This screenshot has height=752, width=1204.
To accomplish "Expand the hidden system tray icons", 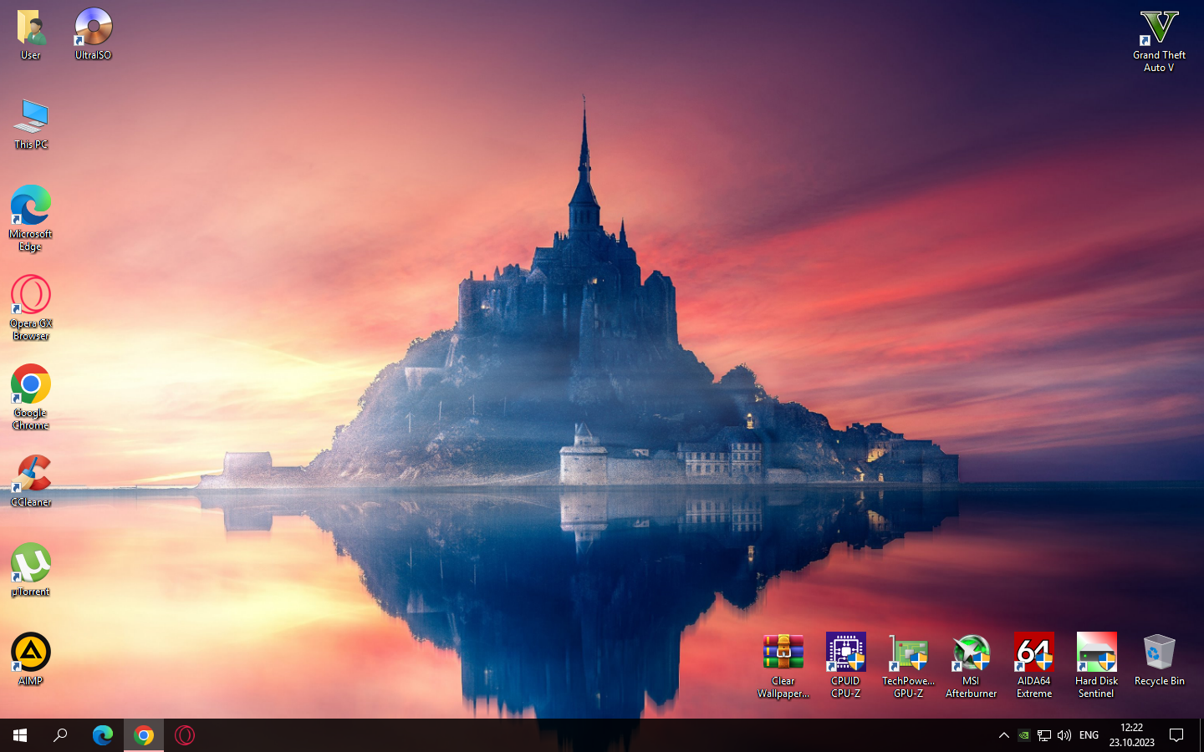I will point(1003,735).
